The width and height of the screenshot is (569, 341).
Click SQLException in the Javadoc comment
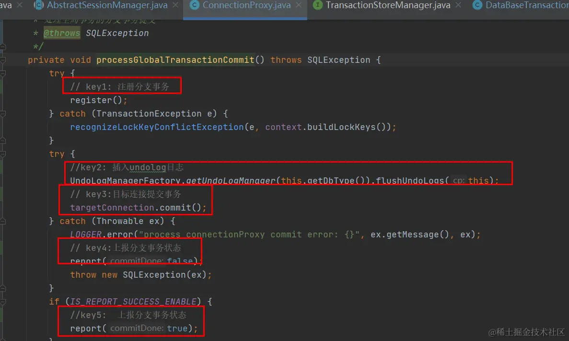pyautogui.click(x=117, y=33)
